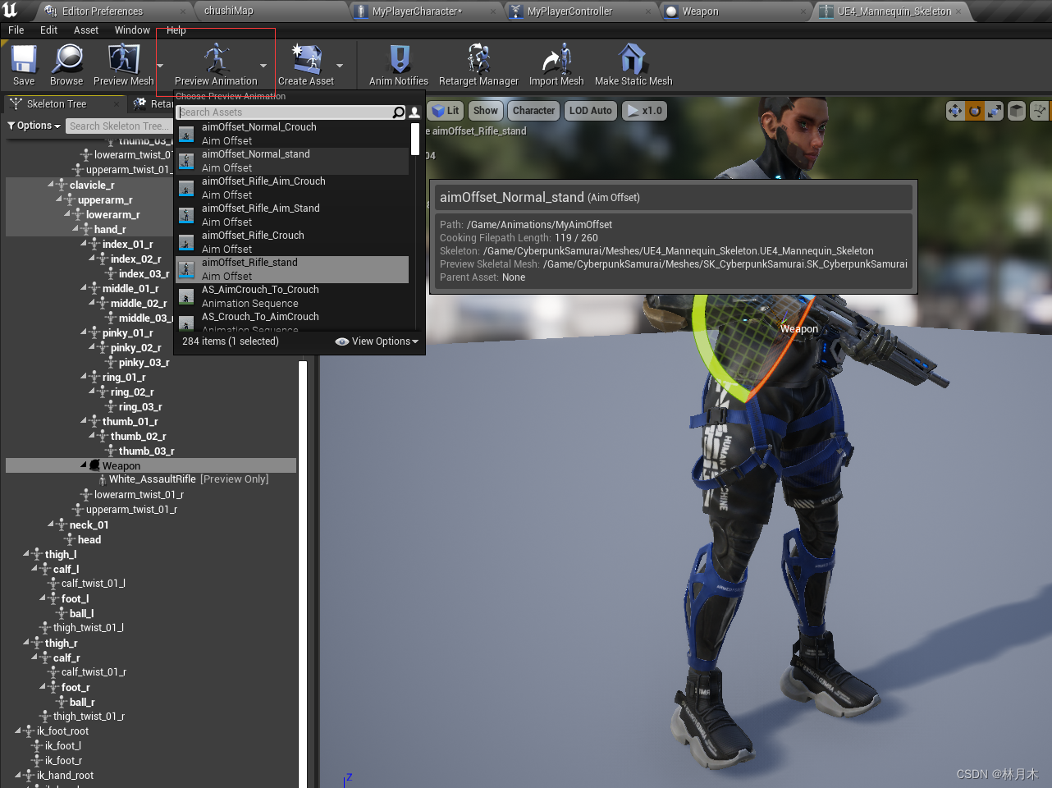1052x788 pixels.
Task: Click the Save toolbar icon
Action: [x=24, y=59]
